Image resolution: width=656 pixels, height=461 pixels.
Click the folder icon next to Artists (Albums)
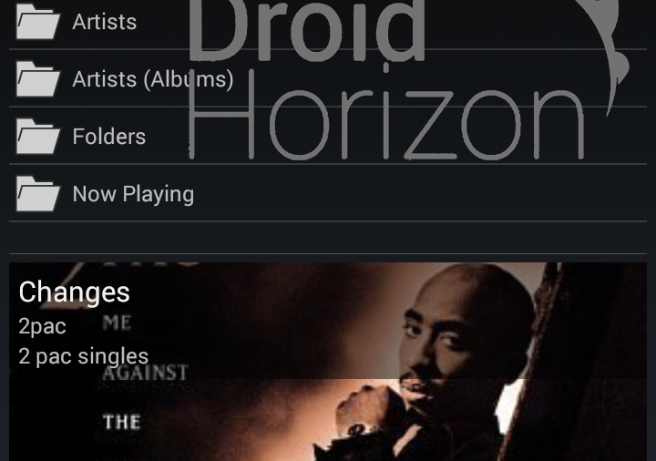pyautogui.click(x=38, y=78)
